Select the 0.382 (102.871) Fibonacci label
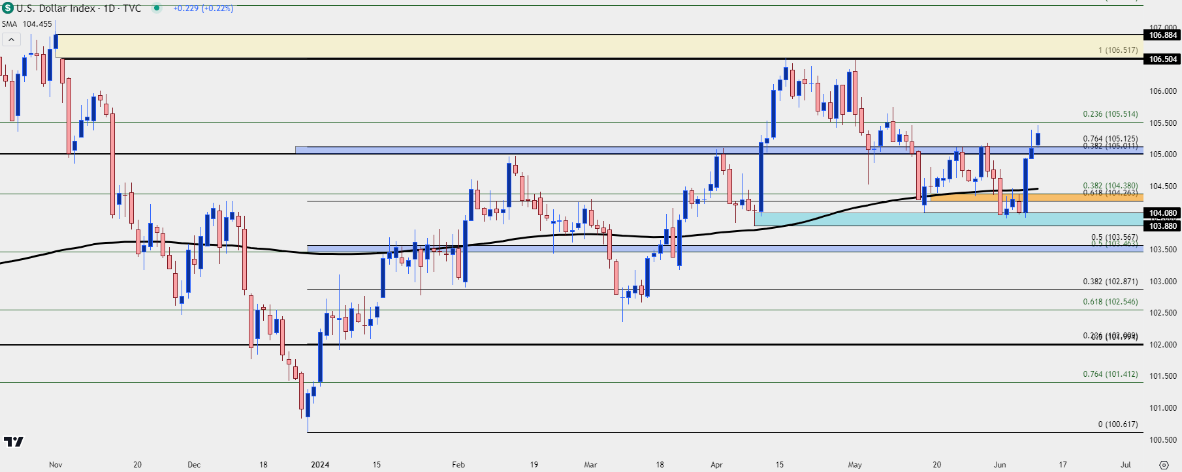The width and height of the screenshot is (1182, 472). click(1110, 282)
